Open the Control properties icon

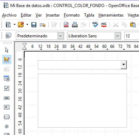7,69
